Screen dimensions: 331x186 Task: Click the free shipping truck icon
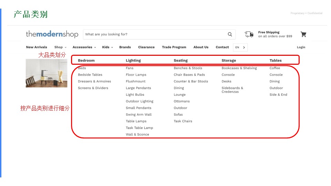(x=249, y=34)
